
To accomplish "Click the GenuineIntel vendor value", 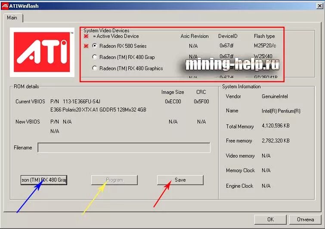I will click(x=275, y=96).
